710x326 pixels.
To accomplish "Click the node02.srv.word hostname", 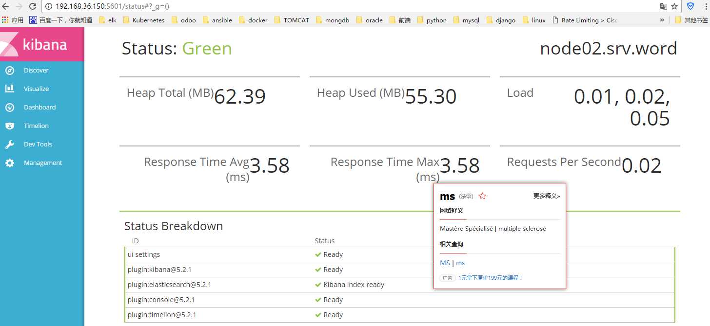I will (609, 49).
